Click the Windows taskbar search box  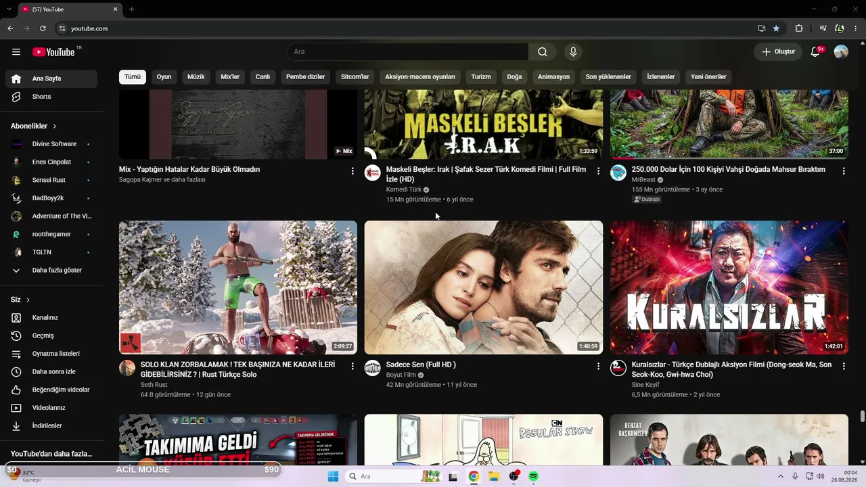point(394,476)
